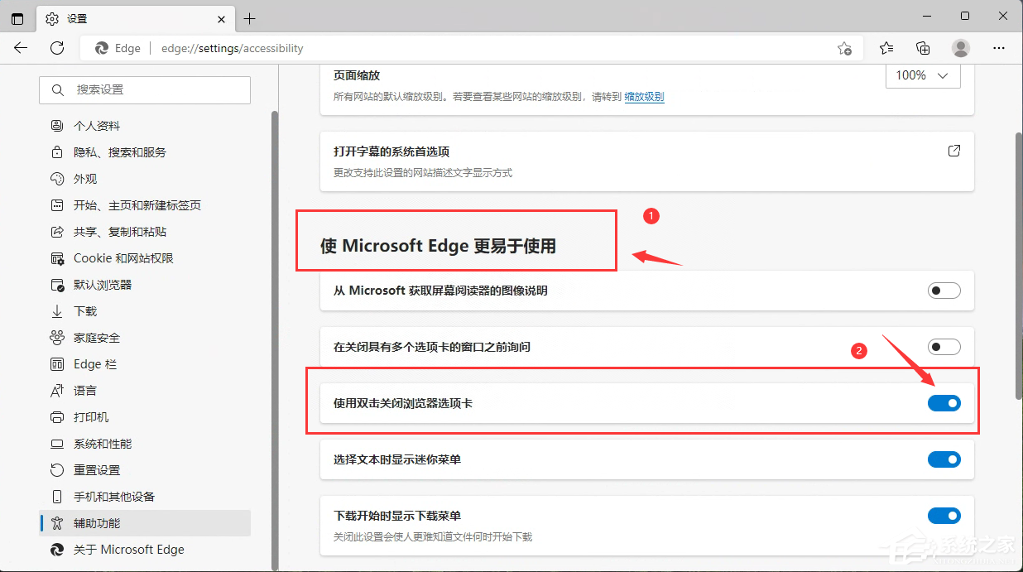This screenshot has height=572, width=1023.
Task: Click the appearance icon beside 外观
Action: coord(57,179)
